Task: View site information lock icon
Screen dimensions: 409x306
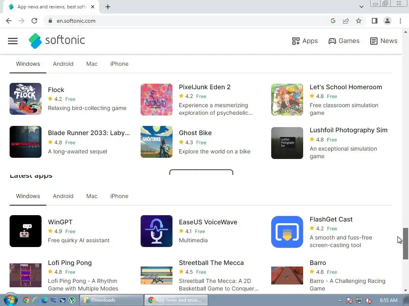Action: 50,21
